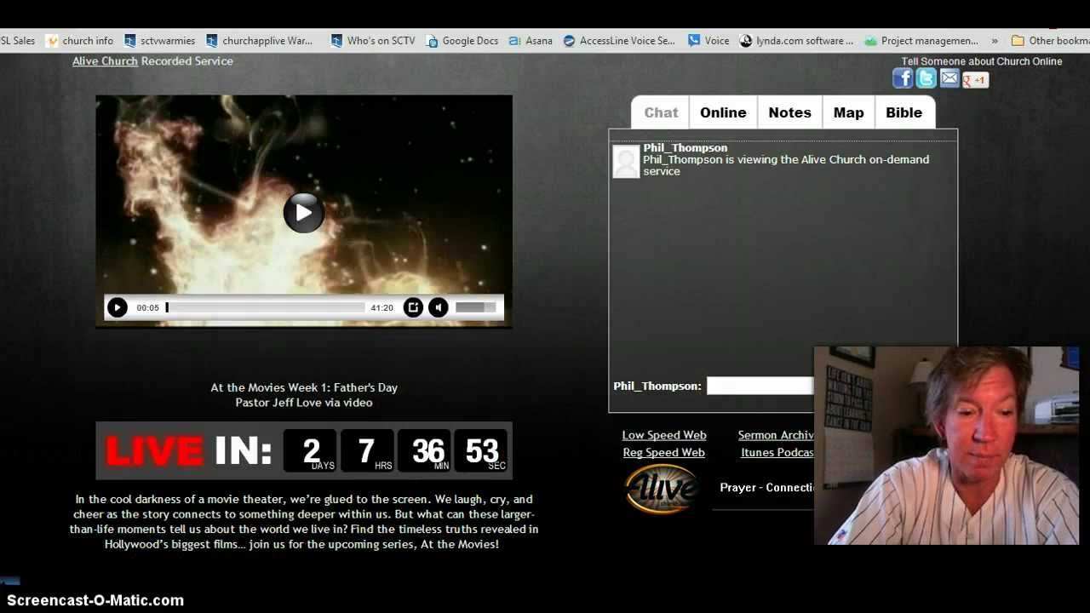Open the Project management bookmark
Screen dimensions: 1090x613
921,40
